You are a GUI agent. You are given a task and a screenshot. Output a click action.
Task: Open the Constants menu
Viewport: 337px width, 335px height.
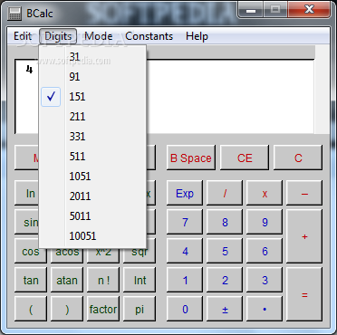[149, 36]
